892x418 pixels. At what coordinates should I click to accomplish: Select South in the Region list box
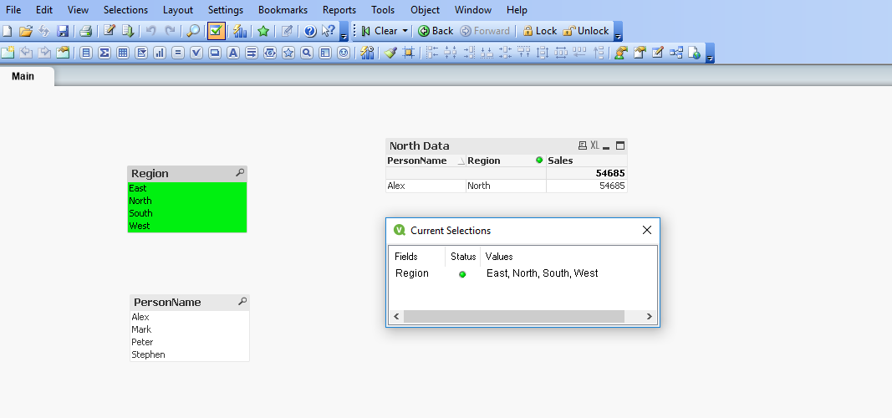pos(187,213)
